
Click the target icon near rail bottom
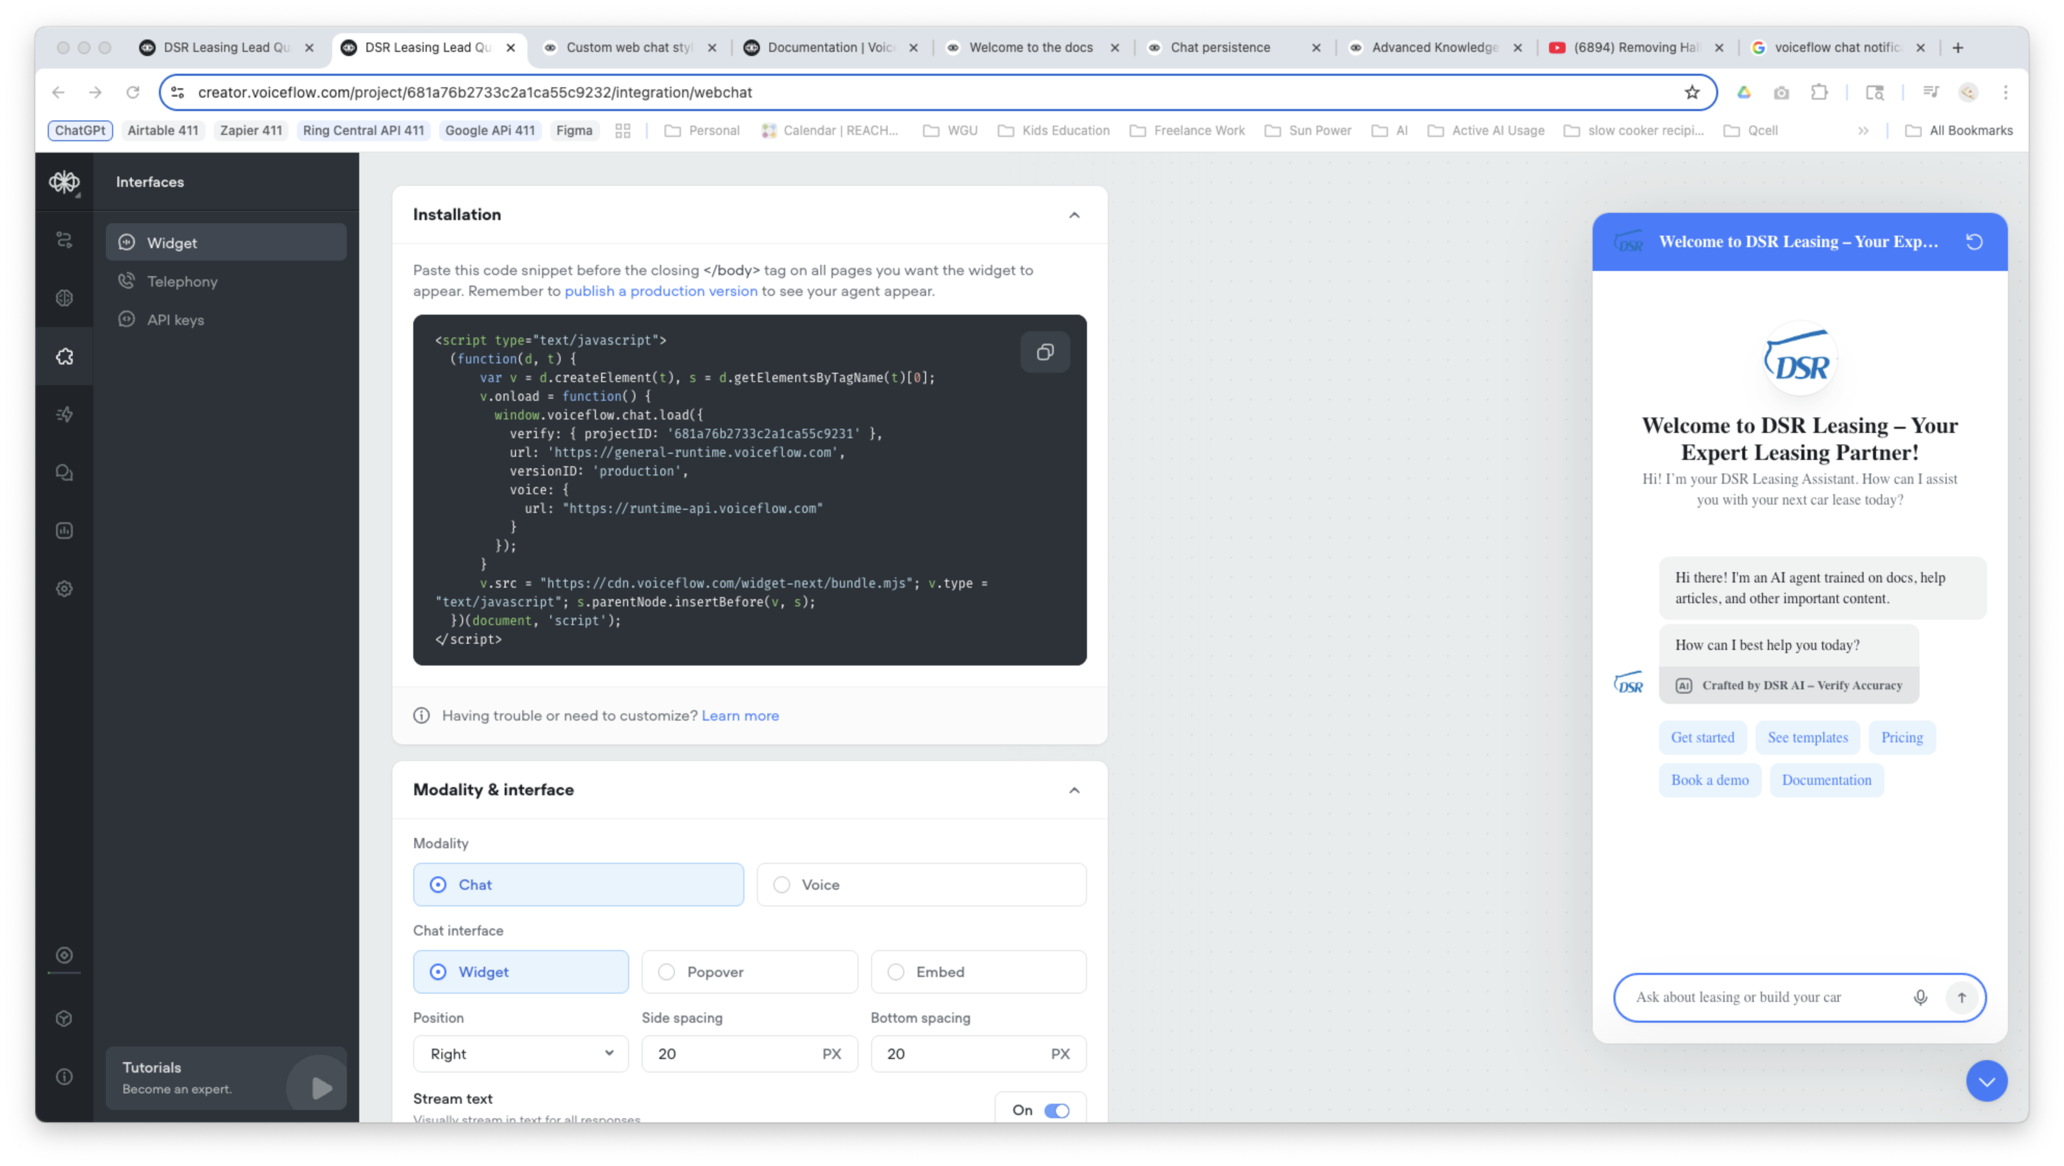click(64, 955)
